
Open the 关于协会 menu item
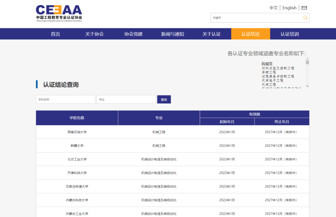pyautogui.click(x=94, y=34)
